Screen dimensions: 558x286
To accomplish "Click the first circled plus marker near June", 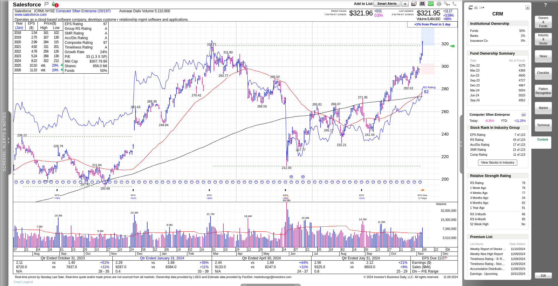I will pos(291,177).
